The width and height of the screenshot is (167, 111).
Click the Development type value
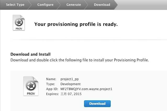coord(70,84)
